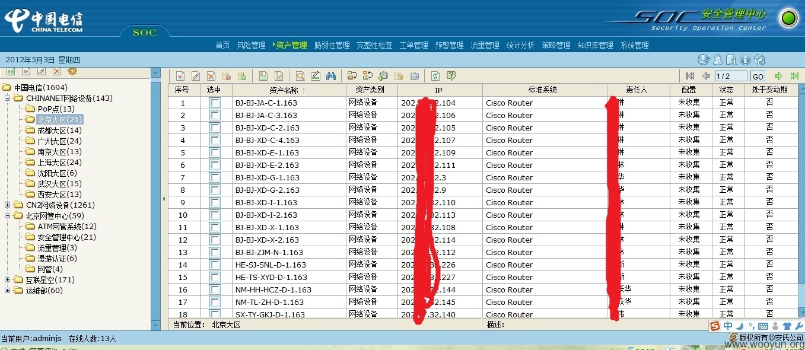Open the 风险管理 menu
This screenshot has width=805, height=350.
(251, 45)
